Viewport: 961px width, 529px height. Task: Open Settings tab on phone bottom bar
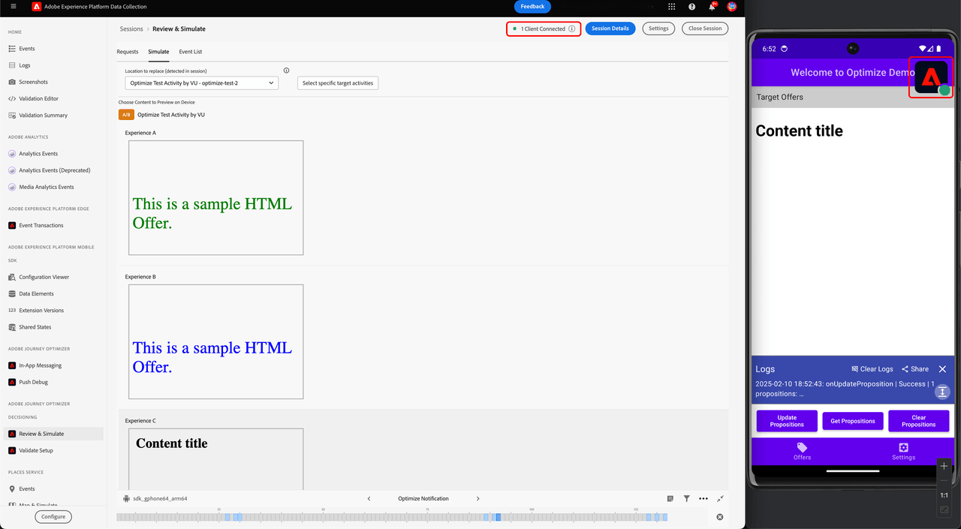904,451
